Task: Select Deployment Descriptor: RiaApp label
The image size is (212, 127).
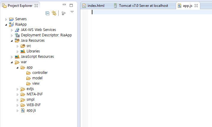Action: [x=46, y=35]
